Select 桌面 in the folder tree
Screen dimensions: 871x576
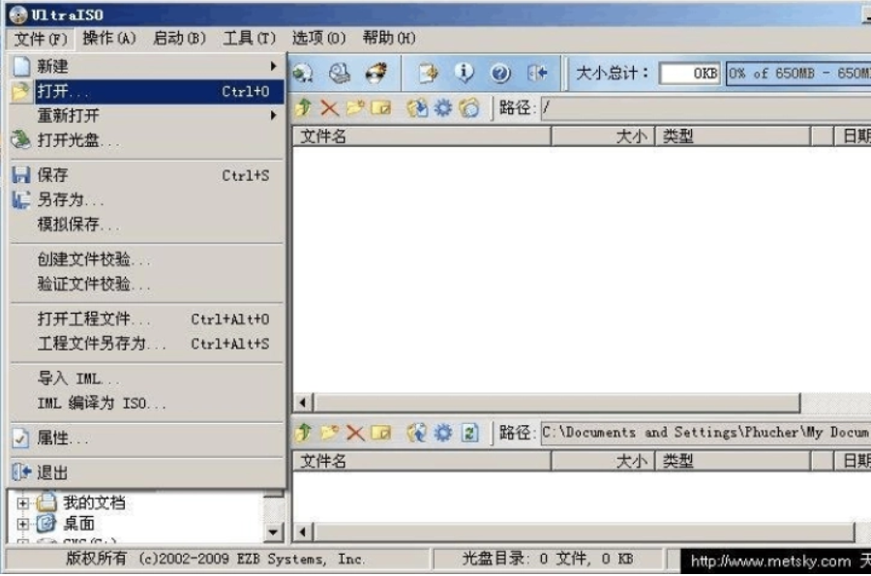coord(78,523)
